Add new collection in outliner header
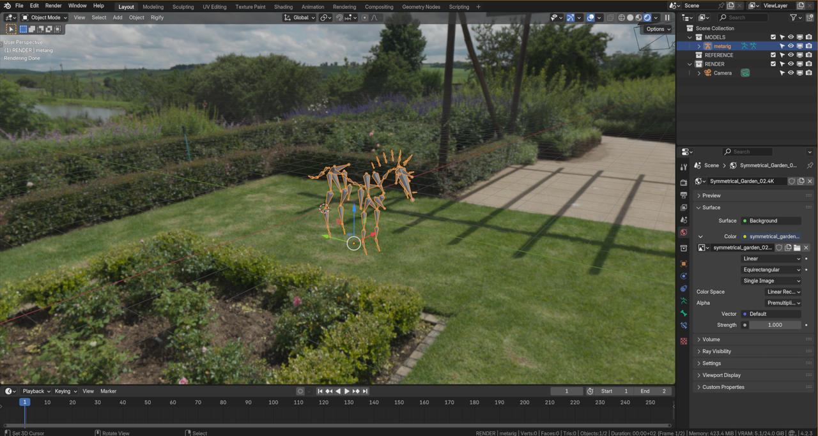818x436 pixels. [x=810, y=18]
